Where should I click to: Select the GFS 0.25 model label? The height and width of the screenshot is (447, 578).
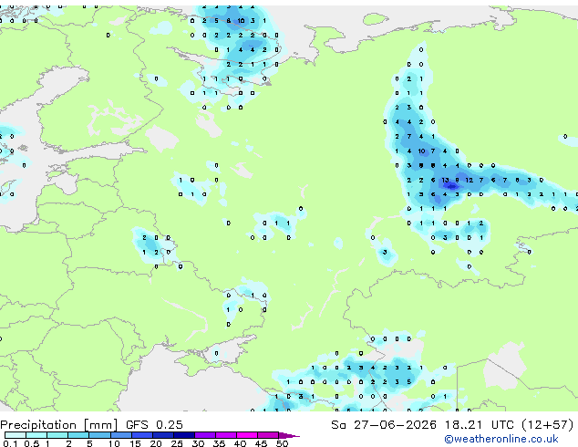pyautogui.click(x=154, y=425)
